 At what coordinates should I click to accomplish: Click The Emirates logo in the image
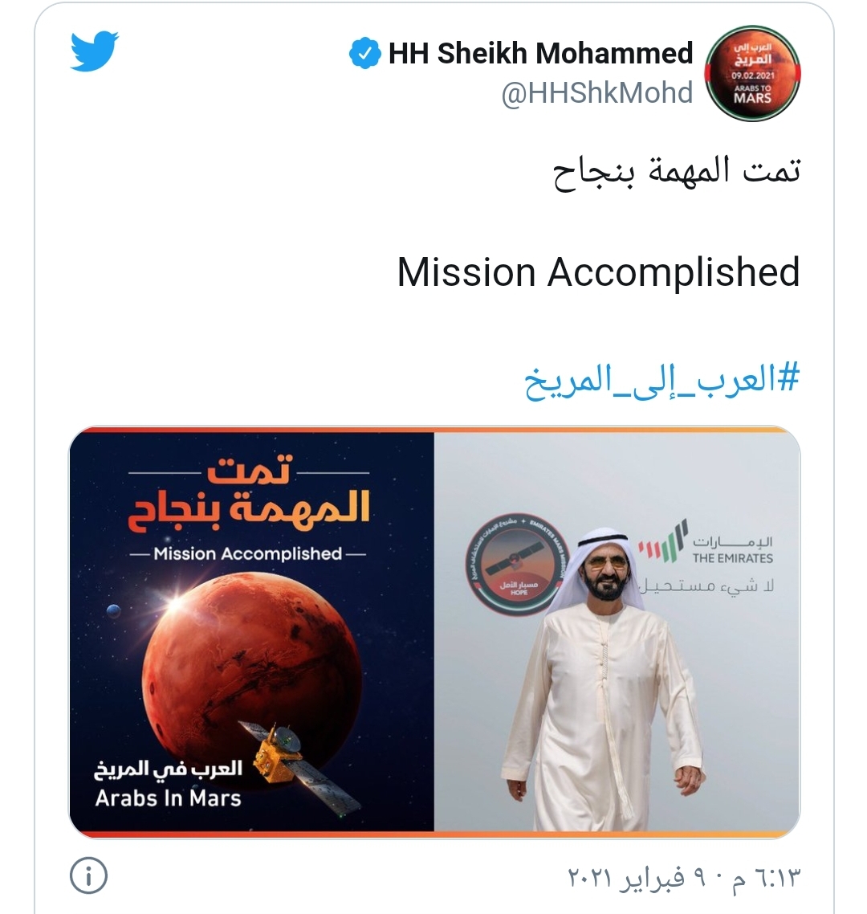[706, 541]
